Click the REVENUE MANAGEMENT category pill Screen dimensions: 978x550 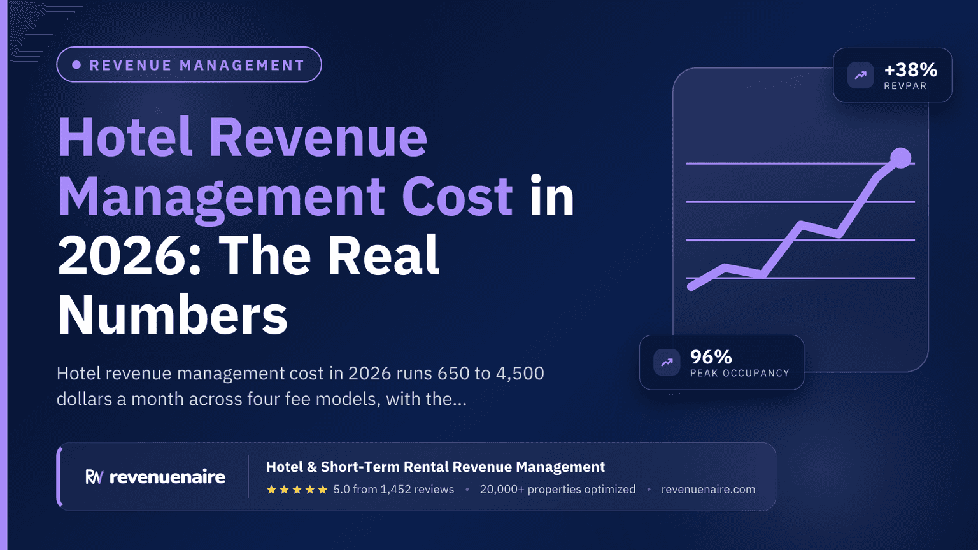tap(189, 64)
